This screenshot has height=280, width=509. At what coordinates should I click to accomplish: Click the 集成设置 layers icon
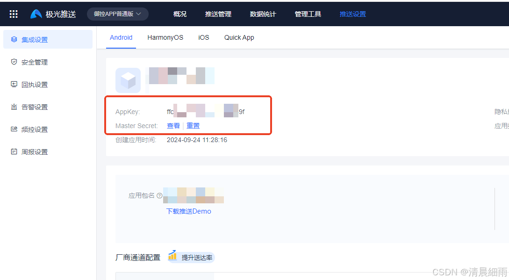pos(14,39)
